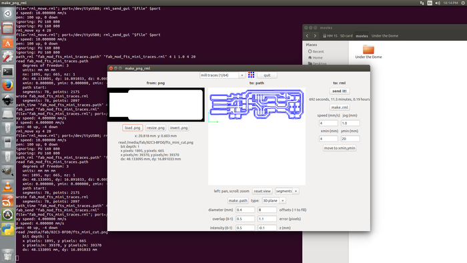The height and width of the screenshot is (263, 467).
Task: Click the z (mm) input field
Action: (267, 228)
